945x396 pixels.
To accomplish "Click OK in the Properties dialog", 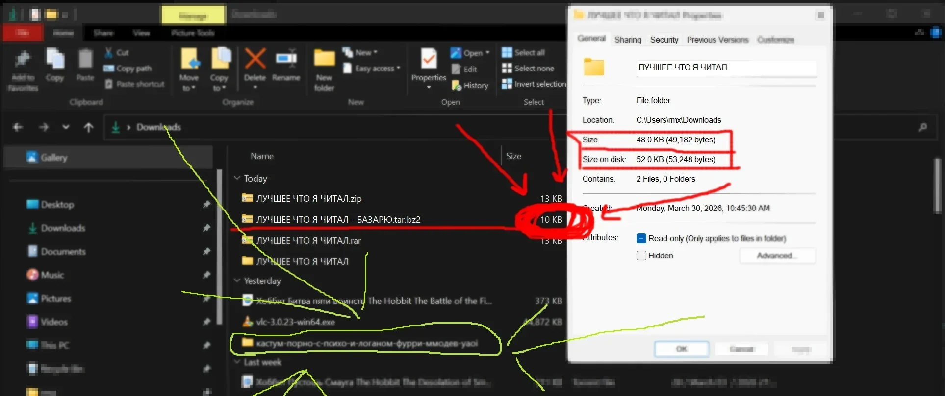I will point(682,349).
